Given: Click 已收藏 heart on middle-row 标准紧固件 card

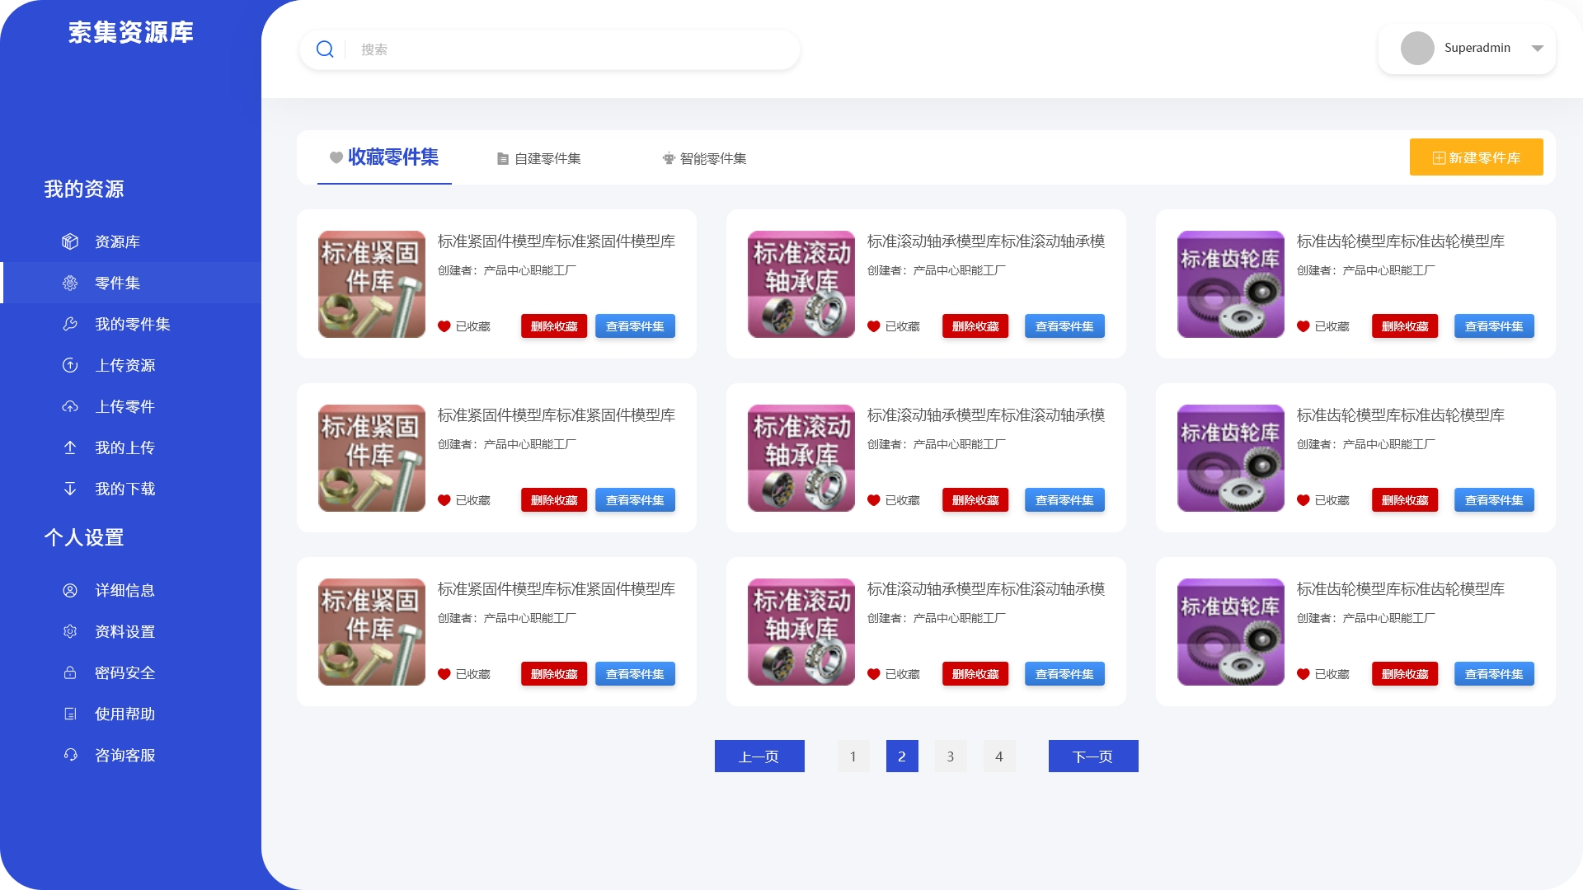Looking at the screenshot, I should [x=444, y=500].
